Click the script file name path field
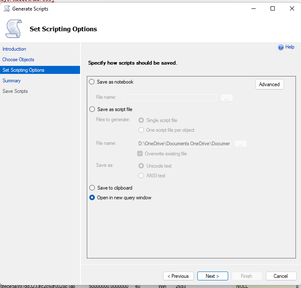The height and width of the screenshot is (288, 301). click(x=184, y=144)
